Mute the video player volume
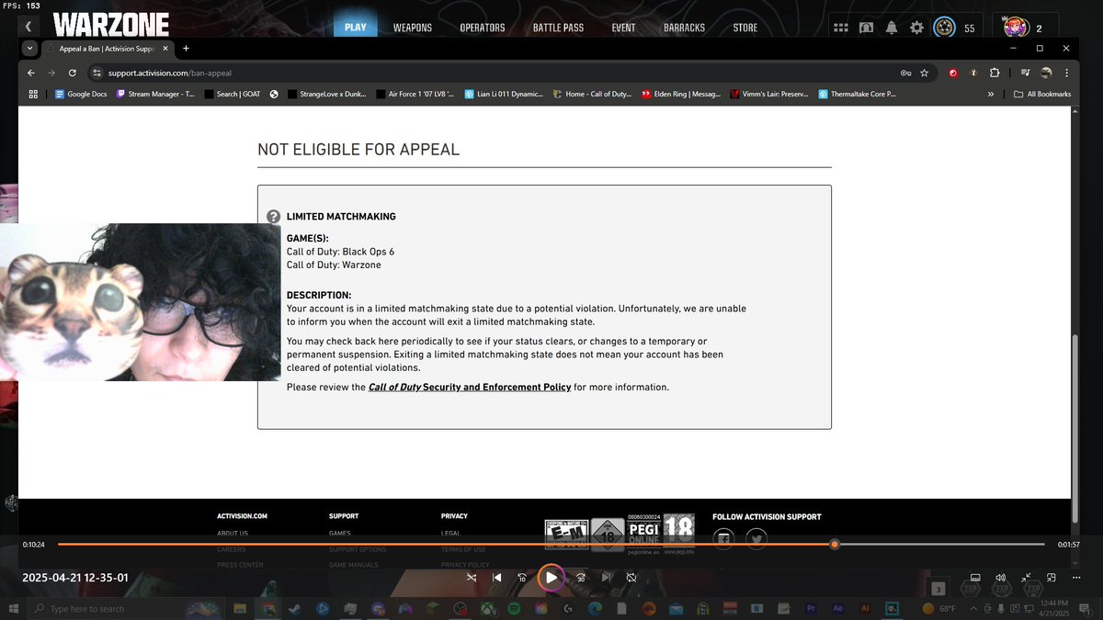The width and height of the screenshot is (1103, 620). (x=1000, y=578)
